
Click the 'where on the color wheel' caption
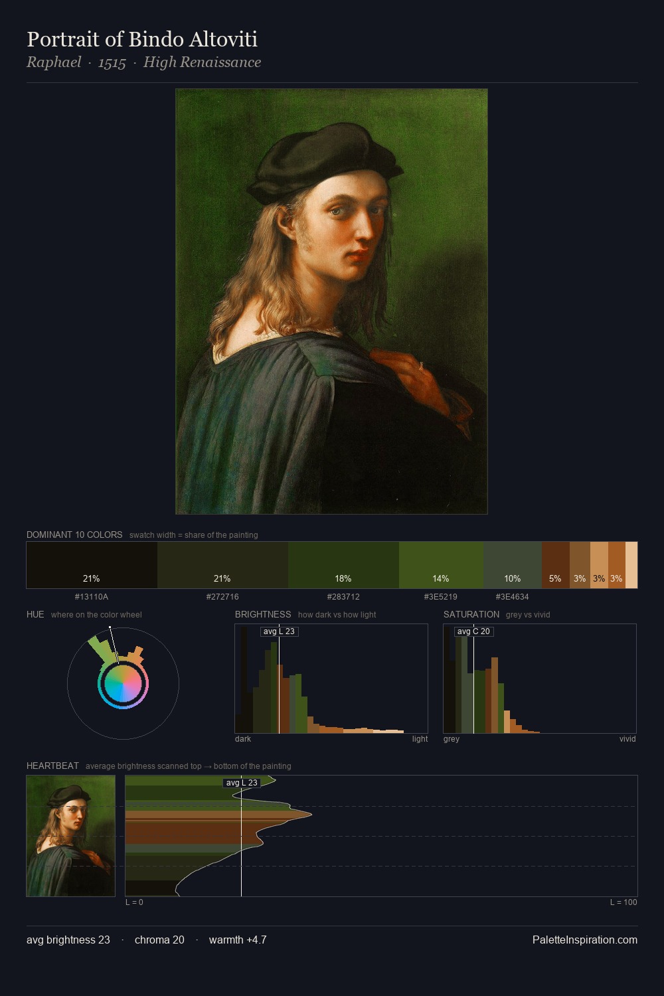click(96, 615)
